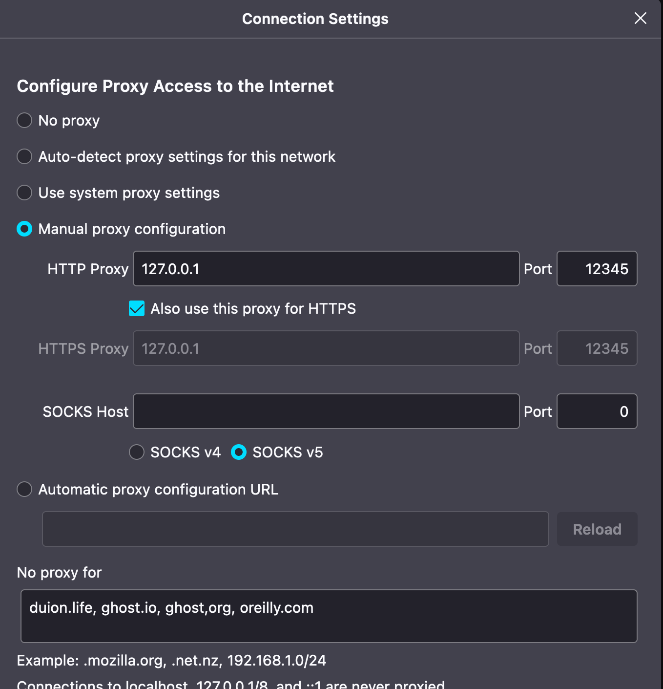Choose Auto-detect proxy settings for this network
663x689 pixels.
(24, 156)
